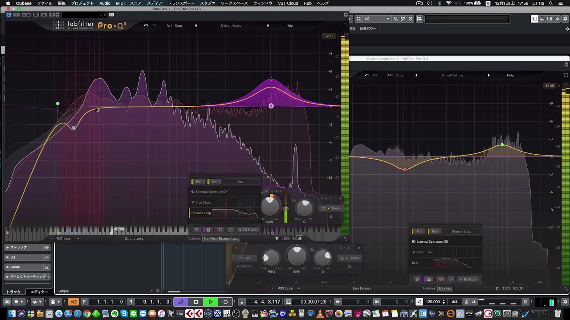Open the 1/2 quantize preset dropdown
Image resolution: width=570 pixels, height=320 pixels.
[x=377, y=19]
